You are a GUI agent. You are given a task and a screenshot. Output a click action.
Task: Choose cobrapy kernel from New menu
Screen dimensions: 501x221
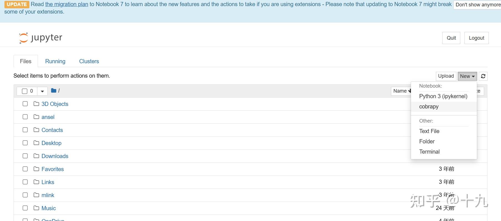pyautogui.click(x=429, y=107)
